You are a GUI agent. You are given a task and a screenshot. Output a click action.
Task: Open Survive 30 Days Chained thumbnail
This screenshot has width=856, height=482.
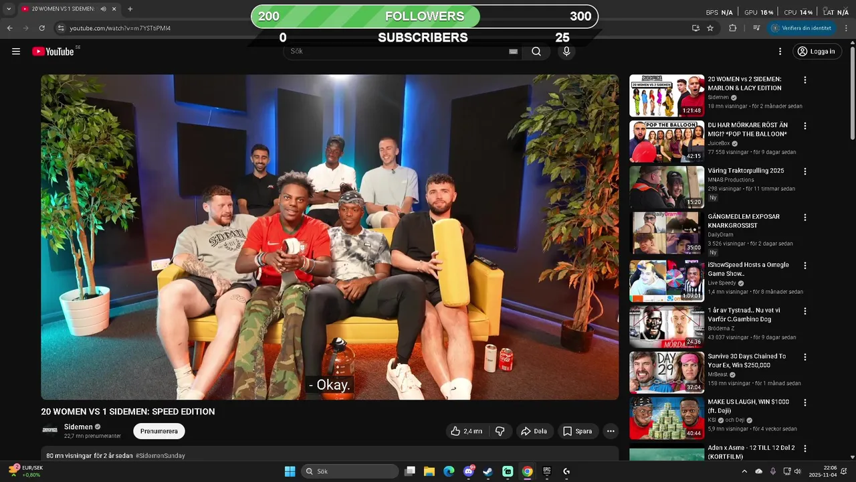(667, 373)
